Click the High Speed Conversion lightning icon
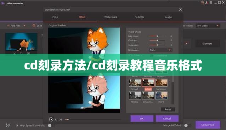The width and height of the screenshot is (226, 130). click(17, 125)
